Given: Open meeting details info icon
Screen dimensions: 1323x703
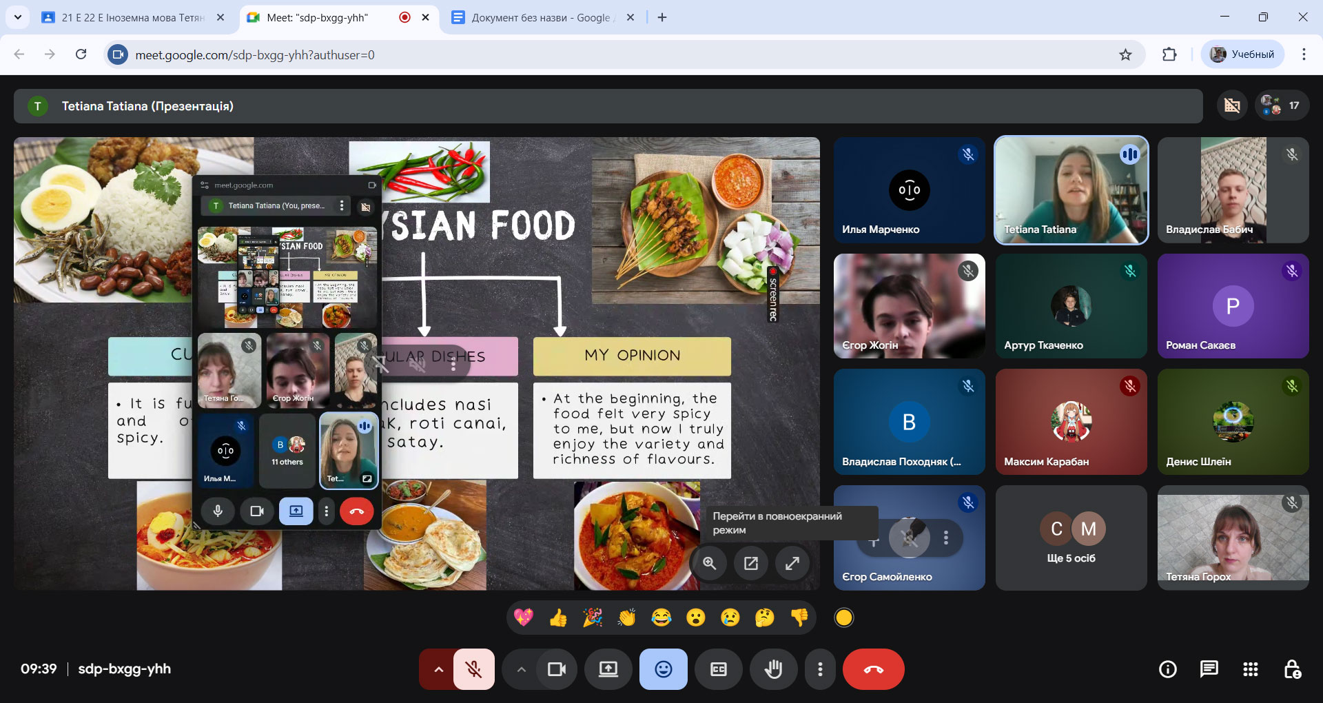Looking at the screenshot, I should pos(1167,669).
